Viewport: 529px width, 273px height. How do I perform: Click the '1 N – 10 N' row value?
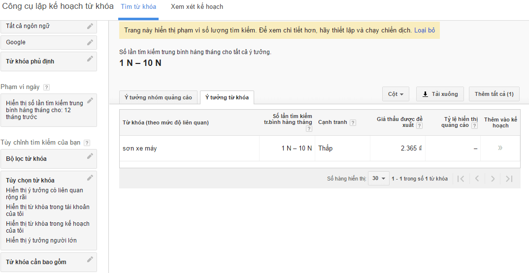tap(297, 148)
